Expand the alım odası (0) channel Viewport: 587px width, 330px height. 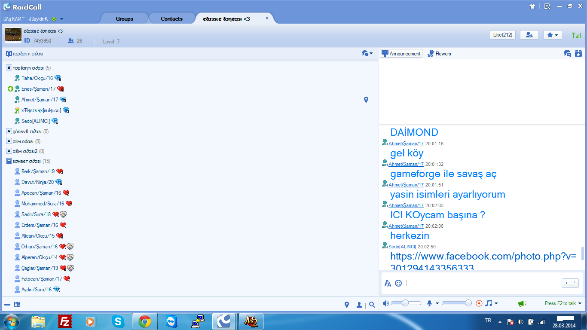[9, 141]
